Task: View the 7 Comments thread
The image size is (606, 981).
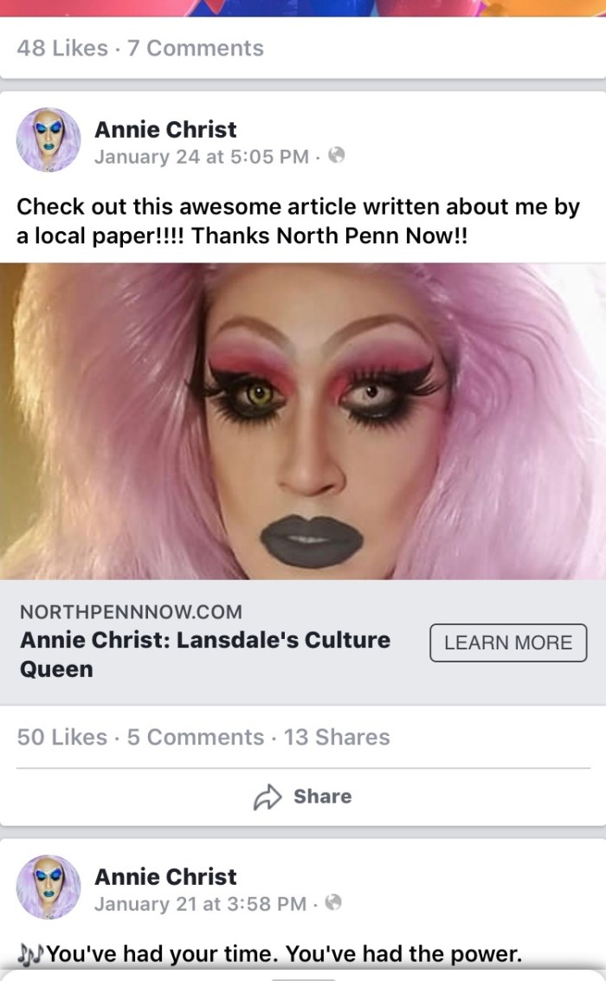Action: [x=196, y=48]
